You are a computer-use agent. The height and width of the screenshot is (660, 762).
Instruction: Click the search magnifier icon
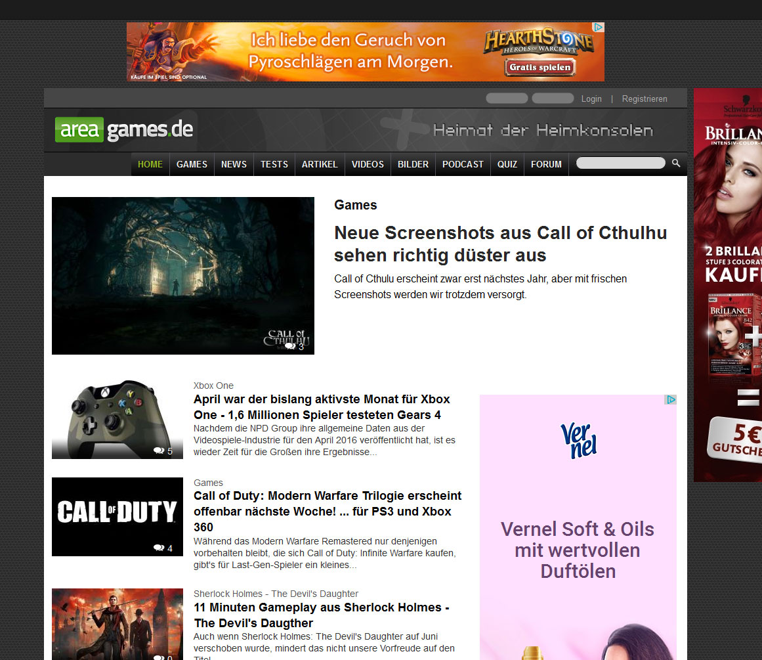[676, 163]
